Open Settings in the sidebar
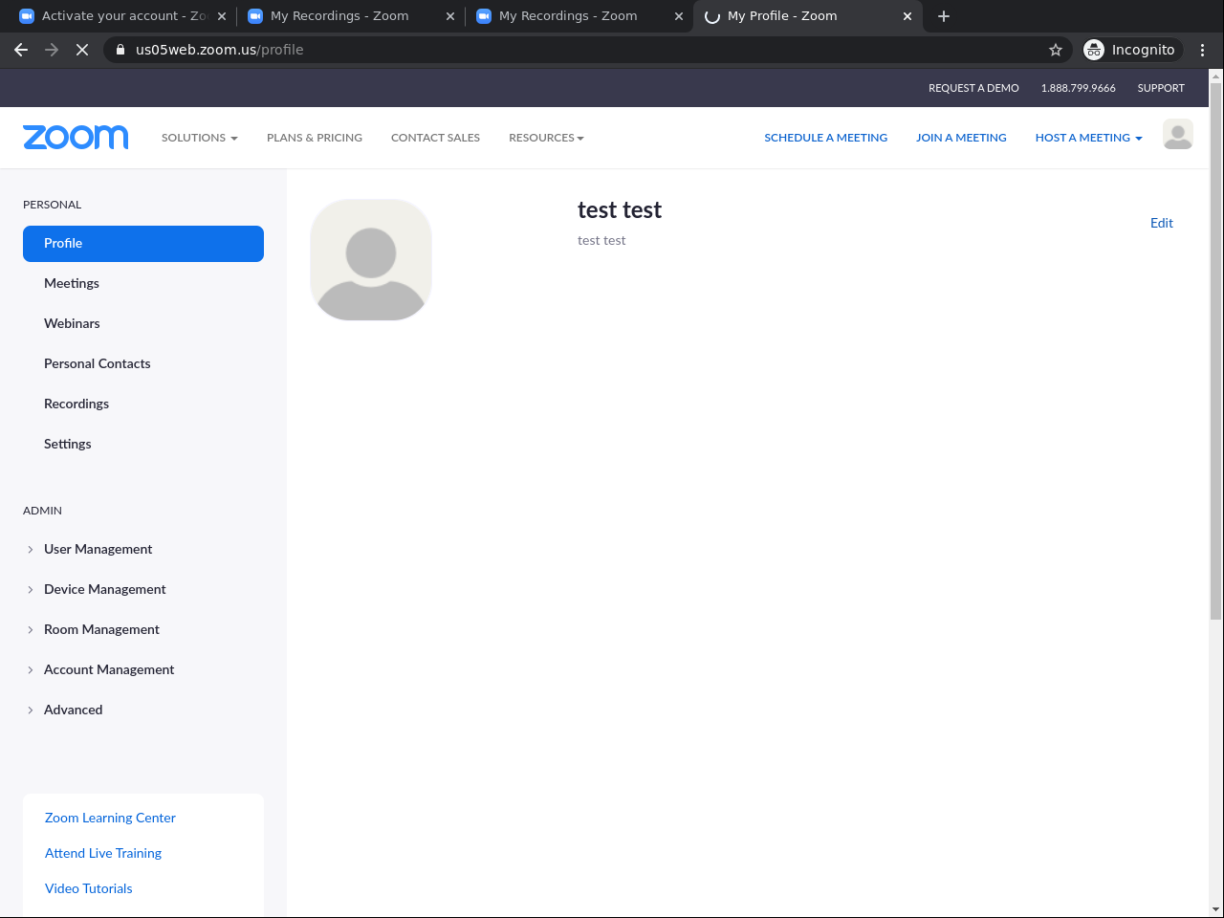The width and height of the screenshot is (1224, 918). (x=68, y=444)
